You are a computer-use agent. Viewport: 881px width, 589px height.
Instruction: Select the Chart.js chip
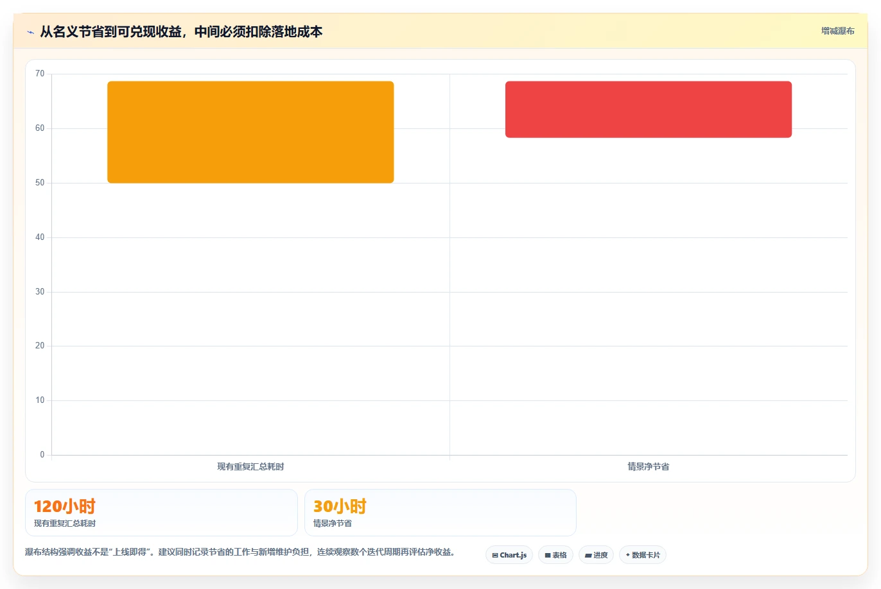click(x=509, y=555)
